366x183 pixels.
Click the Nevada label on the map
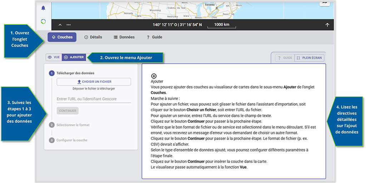128,13
